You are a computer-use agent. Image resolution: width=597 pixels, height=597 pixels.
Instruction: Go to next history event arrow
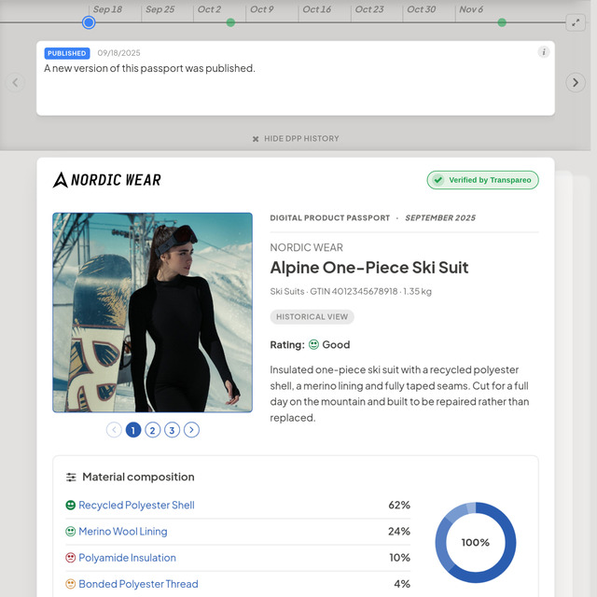(x=576, y=82)
